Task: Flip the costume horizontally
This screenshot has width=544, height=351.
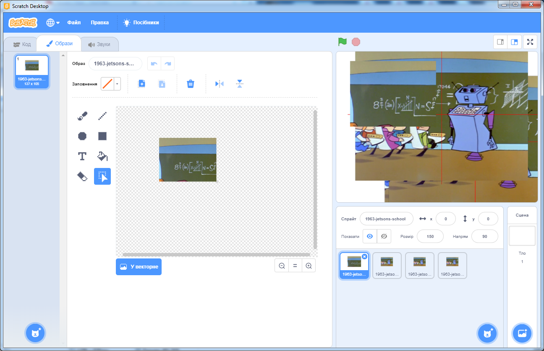Action: point(220,84)
